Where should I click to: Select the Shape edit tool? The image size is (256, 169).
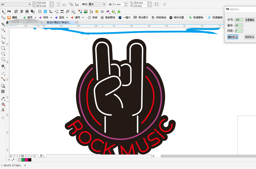3,17
